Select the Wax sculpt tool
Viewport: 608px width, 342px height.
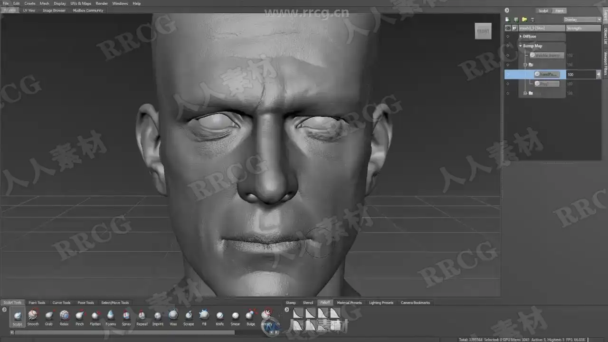coord(173,317)
